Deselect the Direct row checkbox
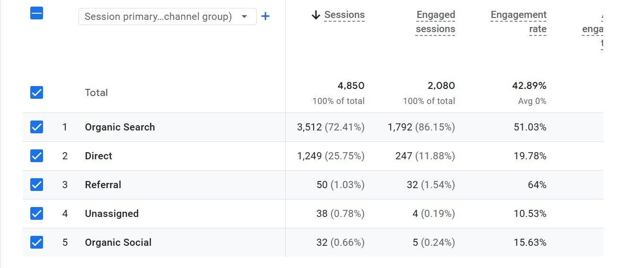This screenshot has width=622, height=268. click(36, 156)
